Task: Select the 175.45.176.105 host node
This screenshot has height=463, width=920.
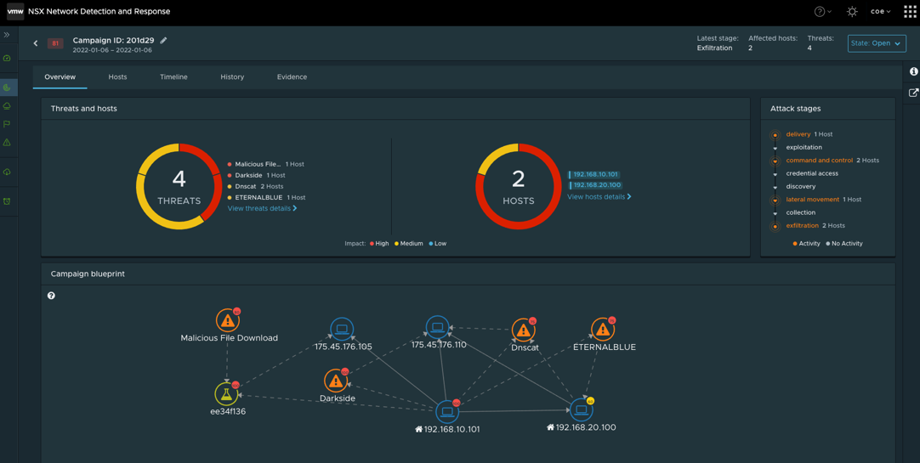Action: [342, 329]
